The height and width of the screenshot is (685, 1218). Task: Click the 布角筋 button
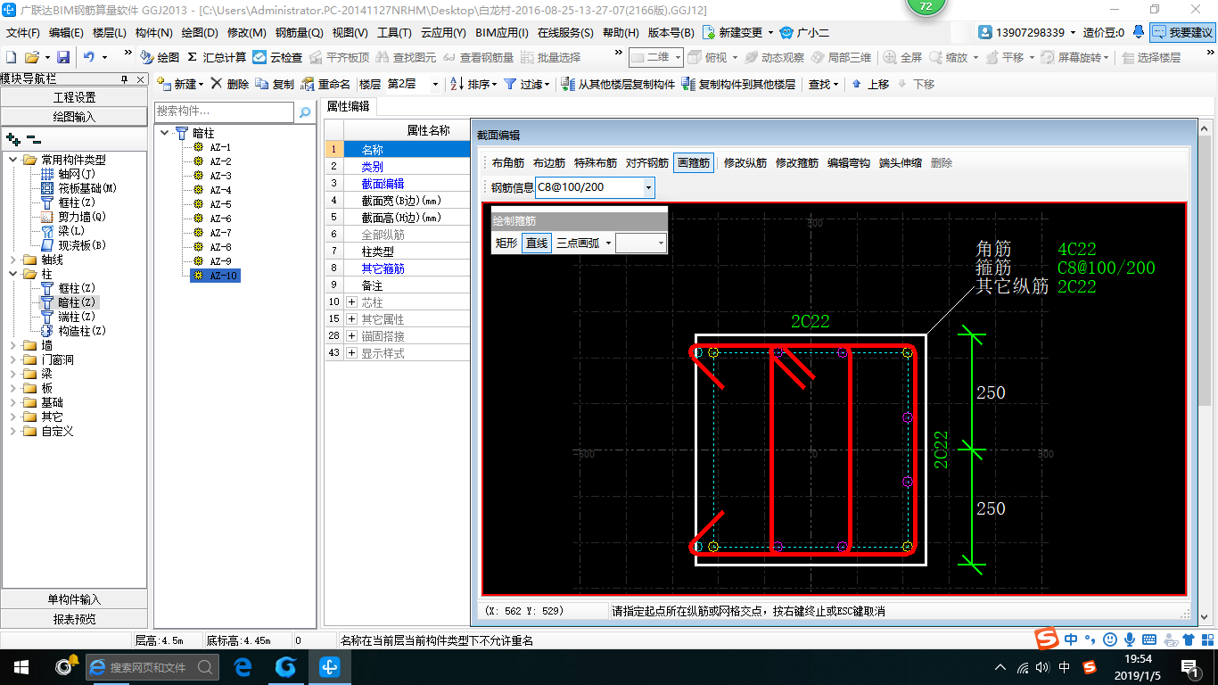tap(508, 163)
